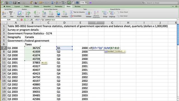Click the Consolidate tool
Image resolution: width=179 pixels, height=101 pixels.
coord(76,16)
